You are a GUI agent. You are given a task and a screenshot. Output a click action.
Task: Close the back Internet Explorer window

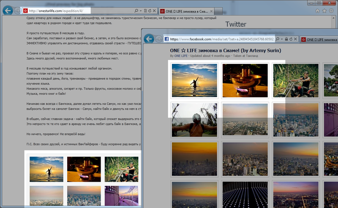point(330,3)
